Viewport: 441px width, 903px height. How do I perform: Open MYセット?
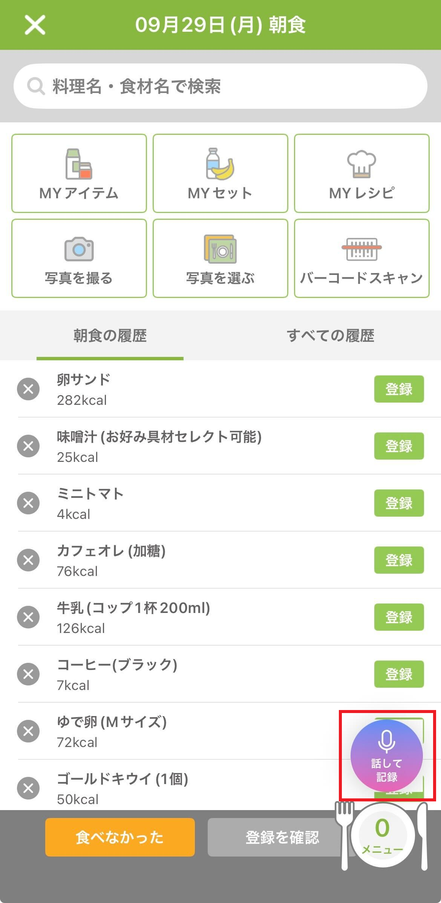point(220,173)
